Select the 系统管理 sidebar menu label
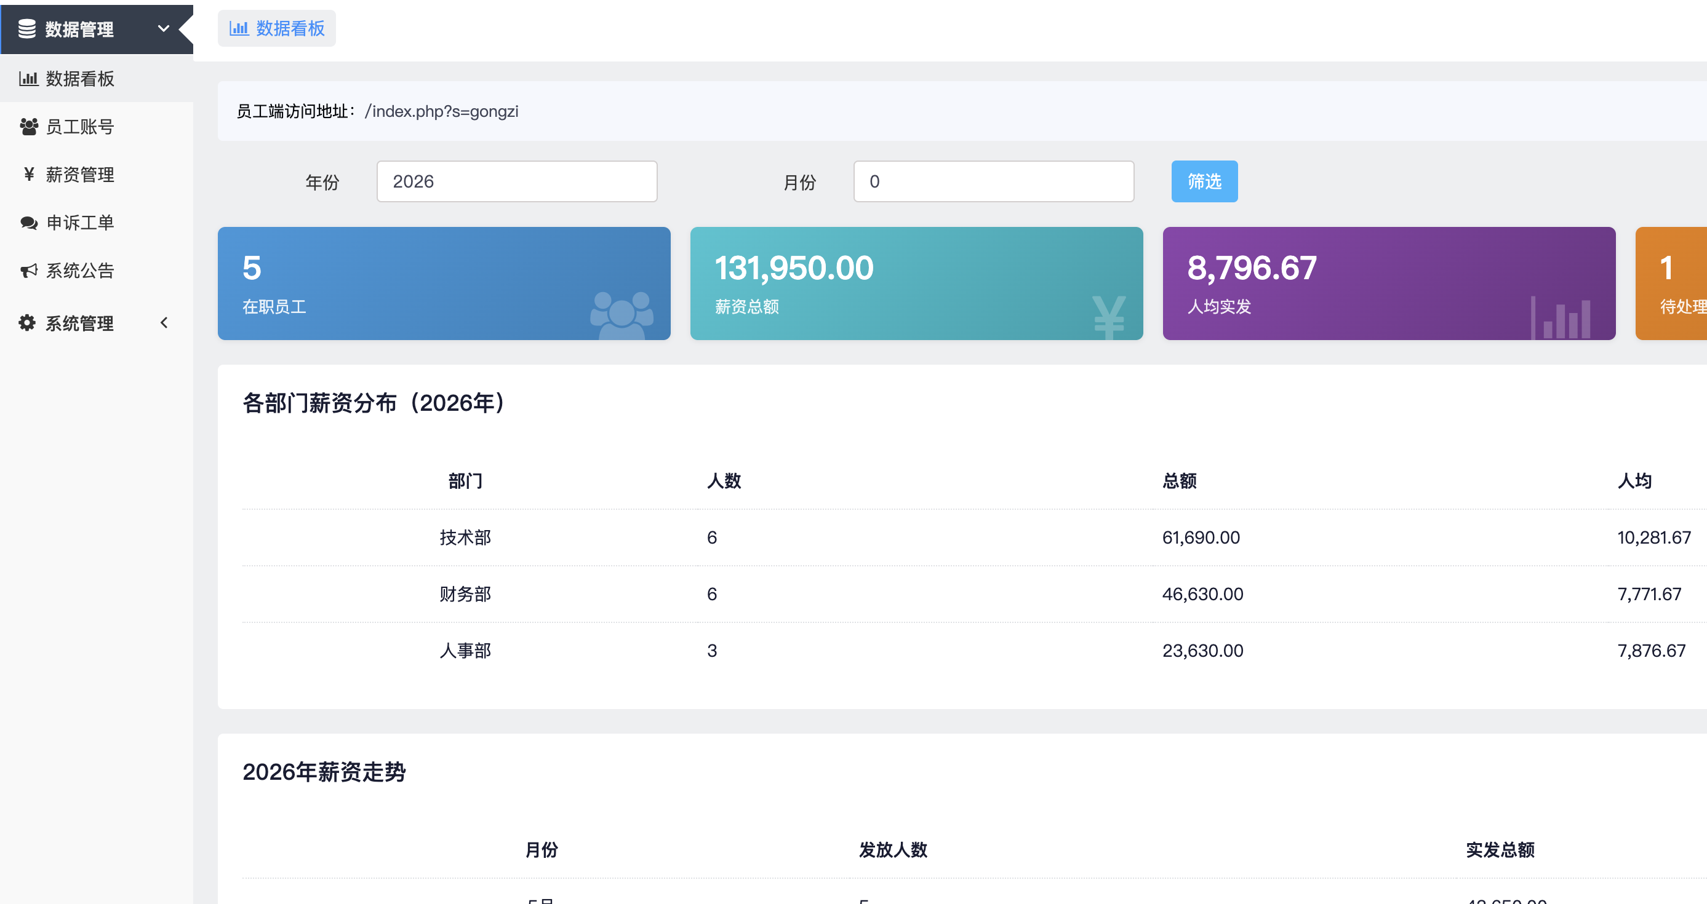This screenshot has height=904, width=1707. (79, 323)
